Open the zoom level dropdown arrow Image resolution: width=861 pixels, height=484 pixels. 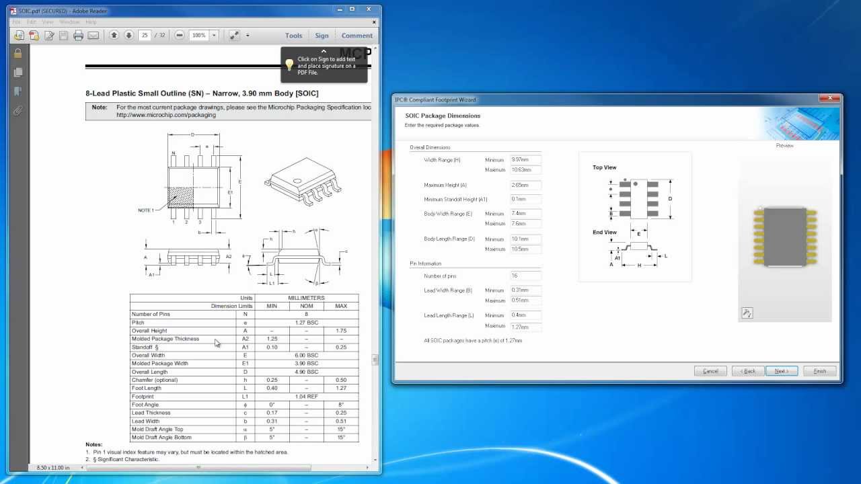(x=214, y=35)
